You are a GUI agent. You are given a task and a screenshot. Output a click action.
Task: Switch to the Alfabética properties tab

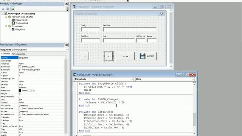(x=6, y=54)
